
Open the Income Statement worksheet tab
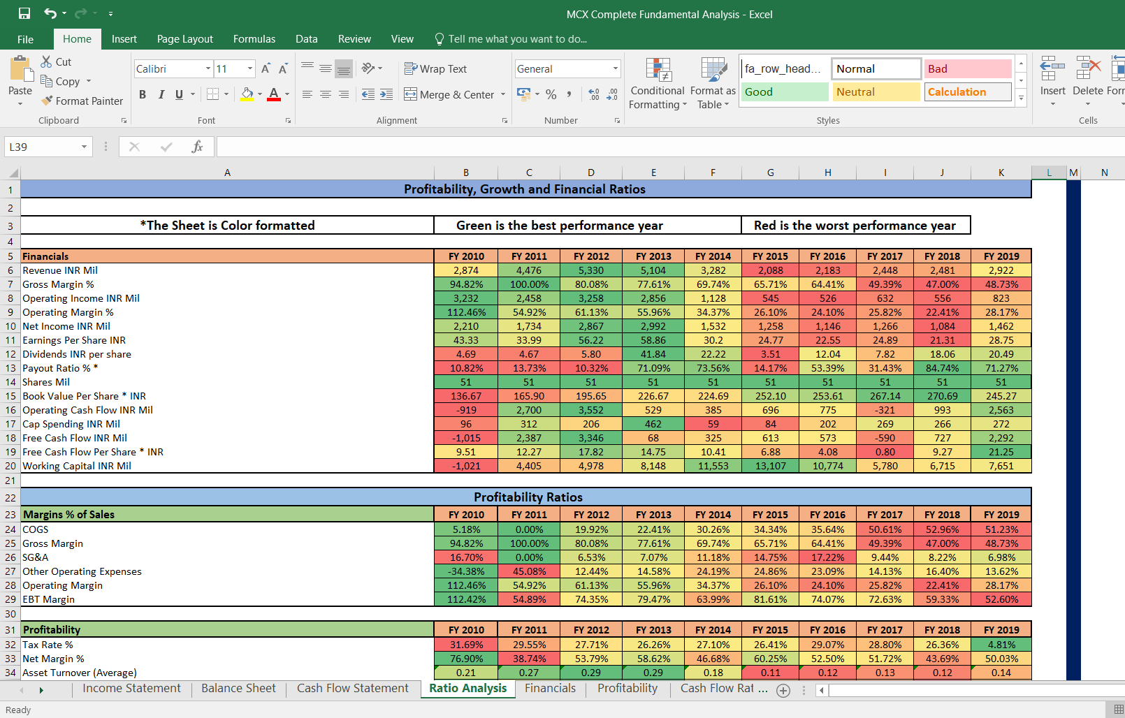click(x=131, y=689)
